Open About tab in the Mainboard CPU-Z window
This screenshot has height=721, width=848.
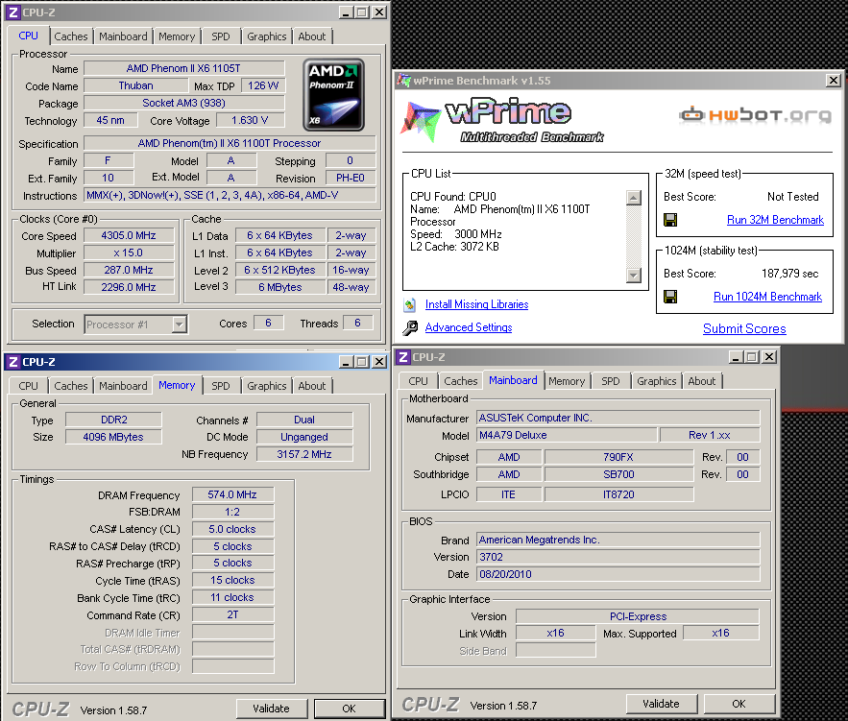pos(702,381)
